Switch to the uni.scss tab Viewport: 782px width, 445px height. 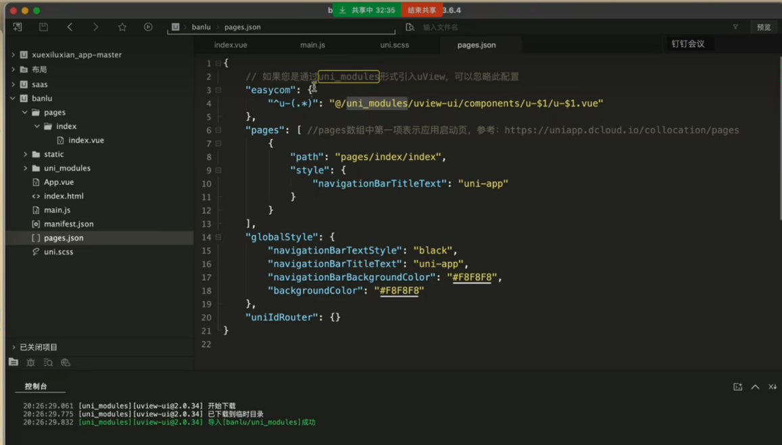pos(395,45)
